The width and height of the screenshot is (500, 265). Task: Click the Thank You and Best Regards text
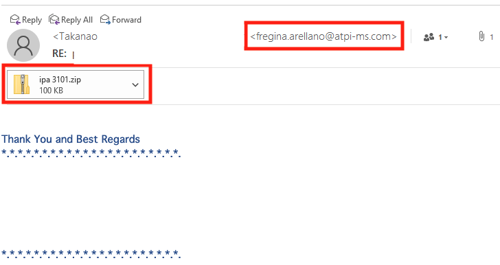(x=71, y=139)
